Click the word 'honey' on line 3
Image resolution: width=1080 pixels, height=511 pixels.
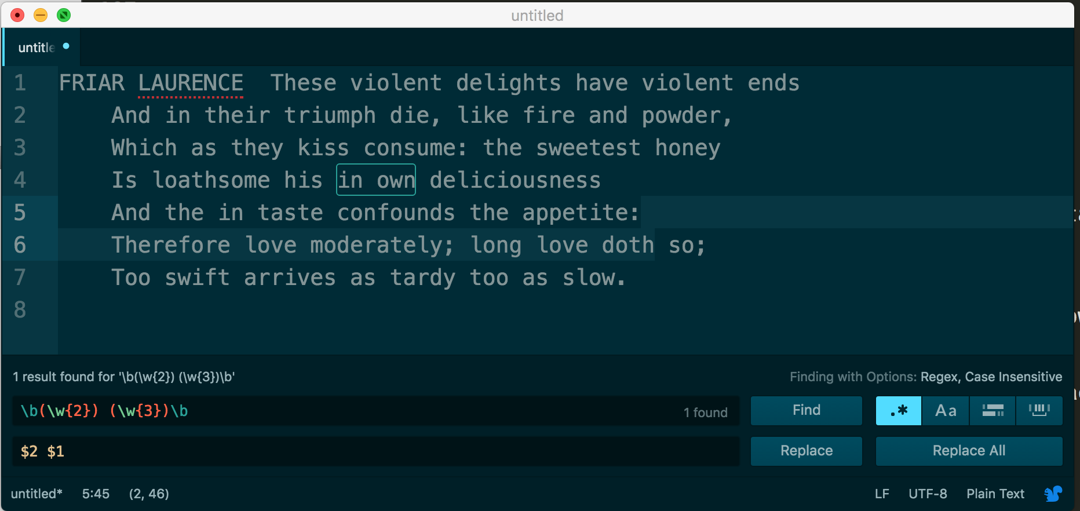688,148
